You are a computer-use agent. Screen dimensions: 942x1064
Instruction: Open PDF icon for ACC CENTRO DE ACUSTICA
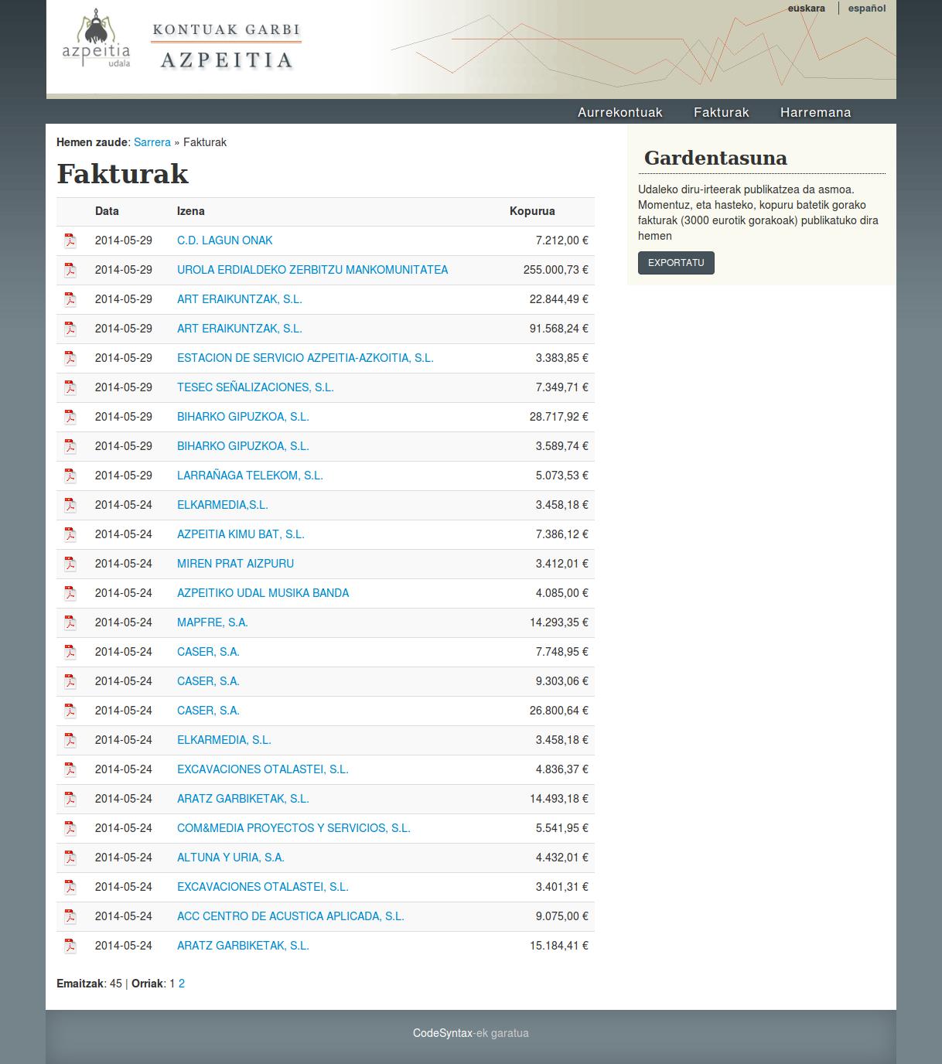point(70,916)
